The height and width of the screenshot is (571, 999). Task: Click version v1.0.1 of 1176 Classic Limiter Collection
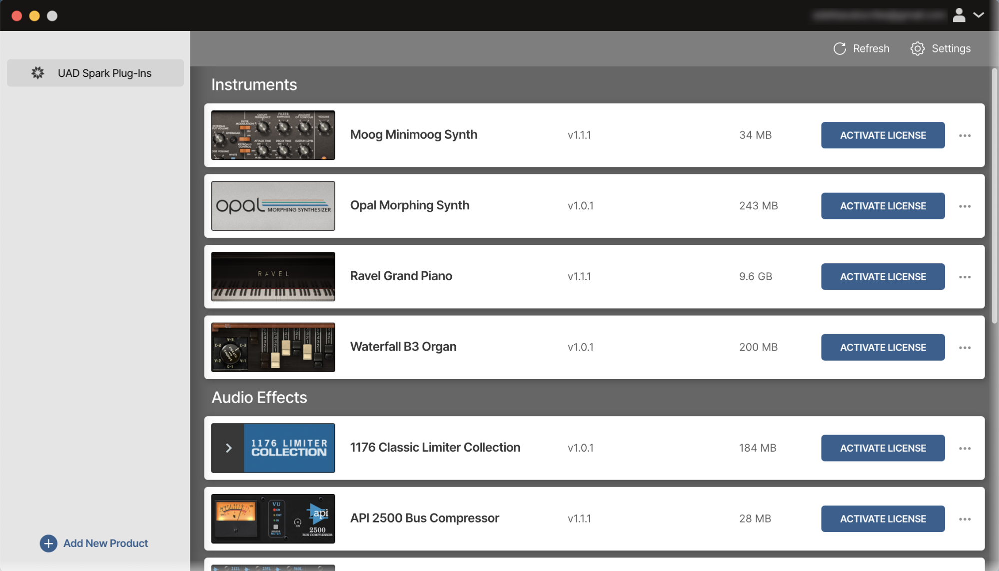[x=580, y=448]
